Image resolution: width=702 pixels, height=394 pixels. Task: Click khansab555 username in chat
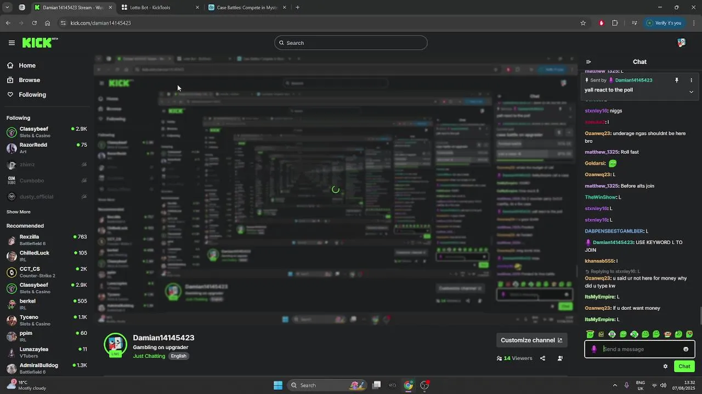599,261
